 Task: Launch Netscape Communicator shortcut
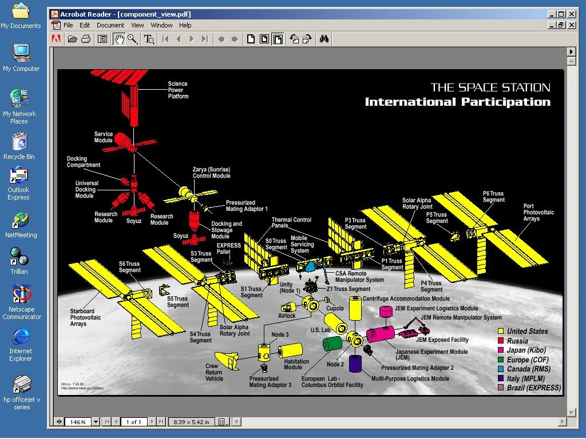point(22,302)
